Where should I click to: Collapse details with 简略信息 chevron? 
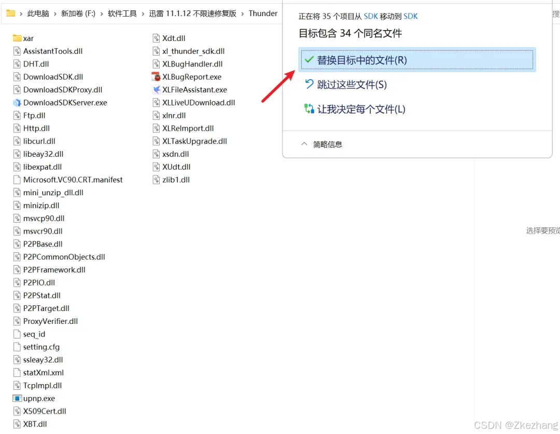coord(304,144)
